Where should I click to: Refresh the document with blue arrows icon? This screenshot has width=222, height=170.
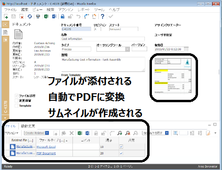30,16
